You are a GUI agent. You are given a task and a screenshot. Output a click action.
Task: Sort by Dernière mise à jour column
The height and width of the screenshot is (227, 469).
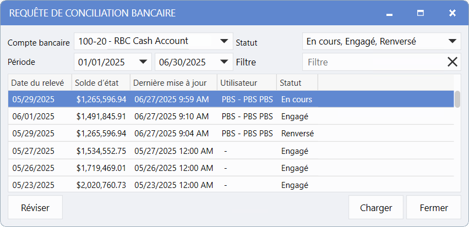[173, 82]
